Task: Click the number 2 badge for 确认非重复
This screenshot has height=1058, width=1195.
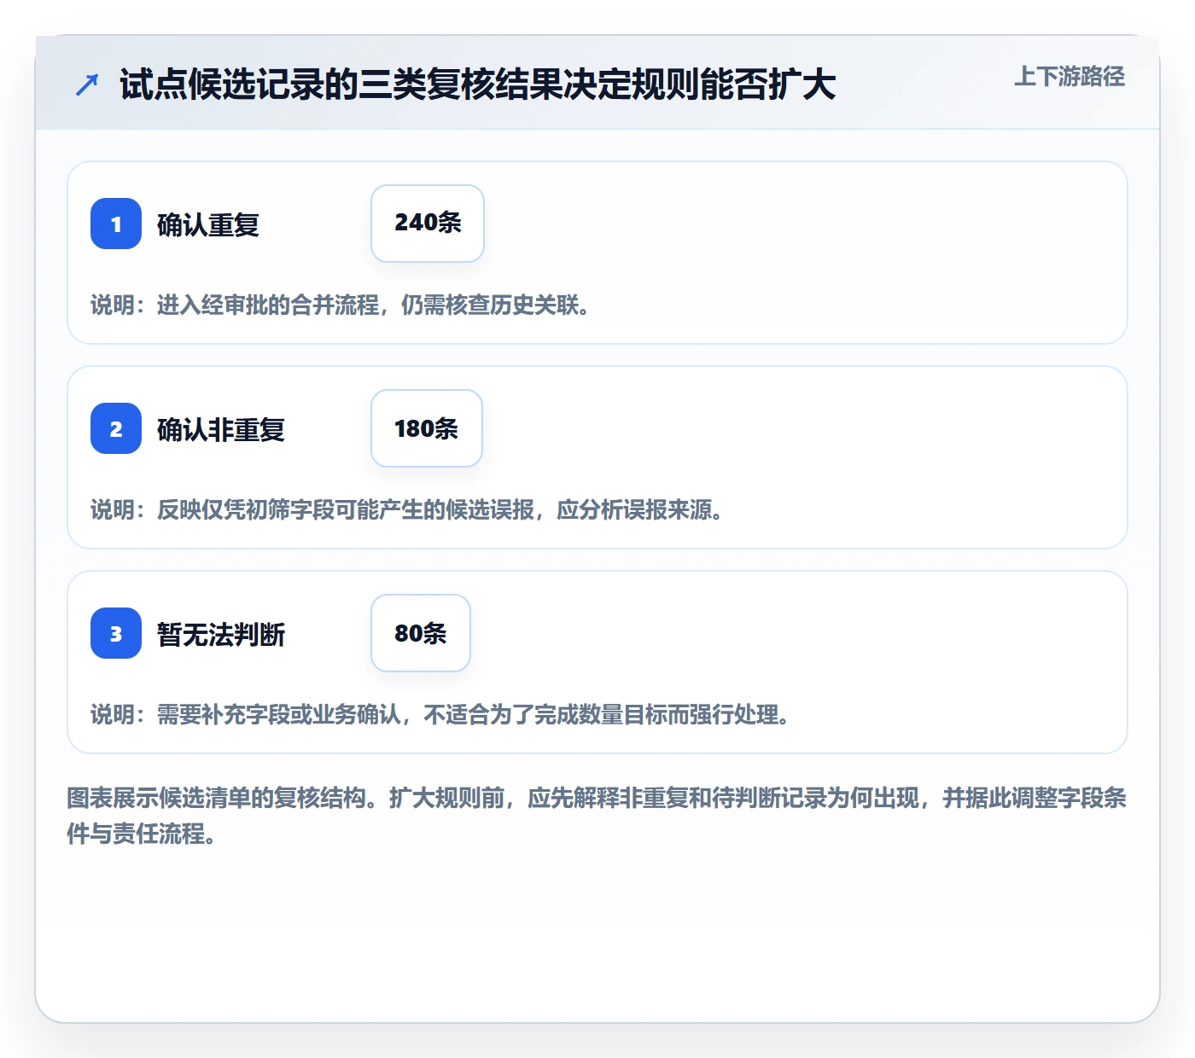Action: [x=116, y=428]
